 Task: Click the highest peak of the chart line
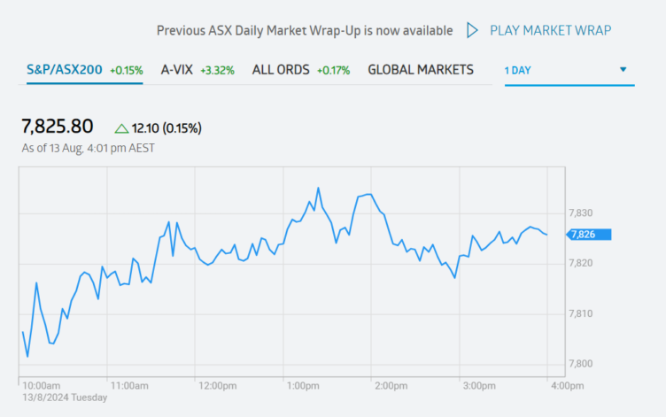[318, 188]
